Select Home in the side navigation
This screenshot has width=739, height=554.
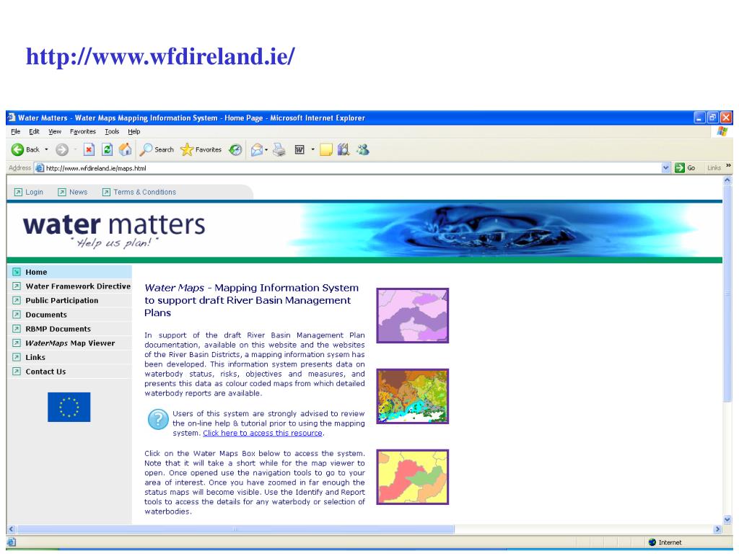(69, 272)
